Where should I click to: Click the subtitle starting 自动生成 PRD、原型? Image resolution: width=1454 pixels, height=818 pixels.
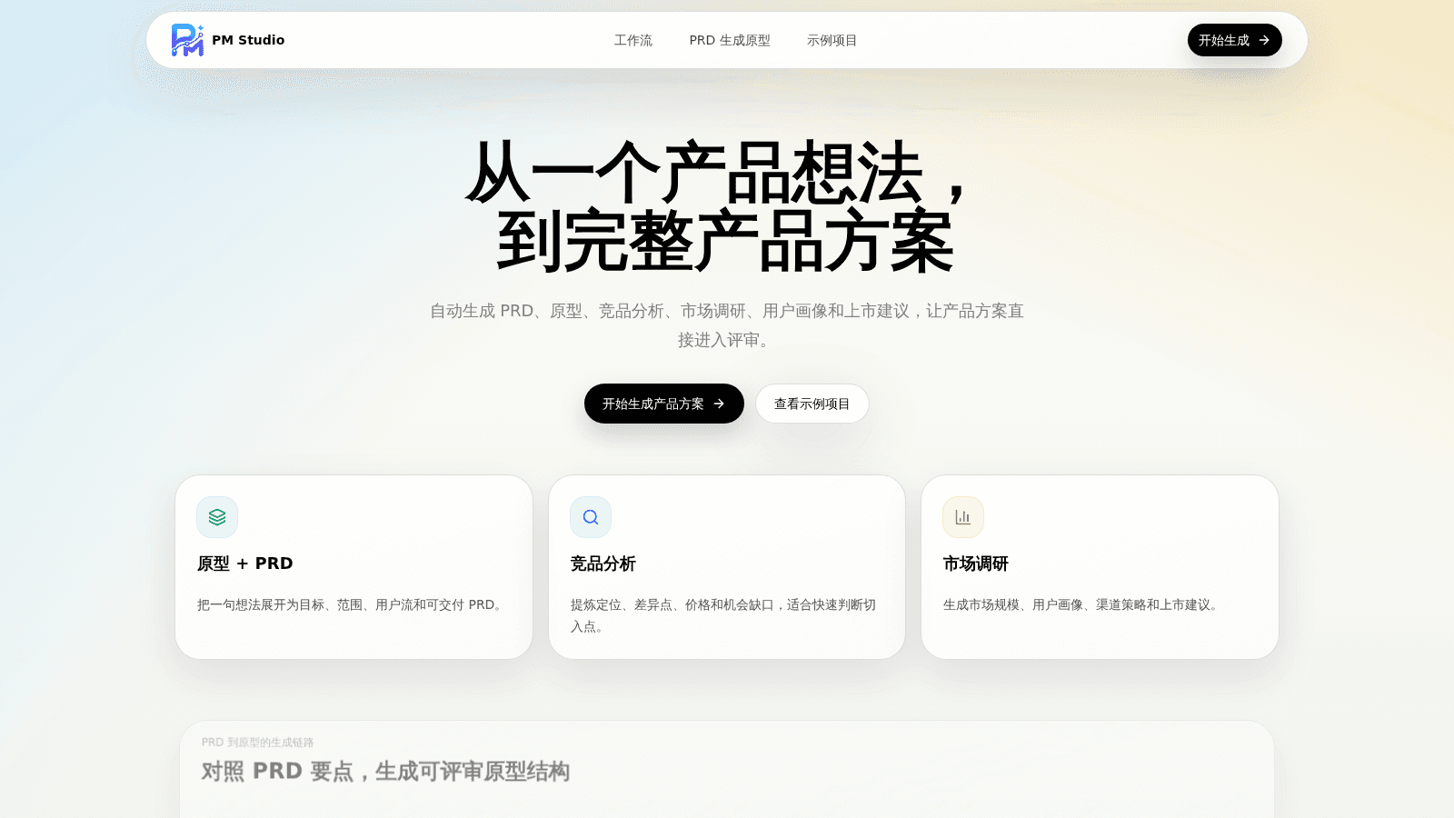[x=727, y=325]
